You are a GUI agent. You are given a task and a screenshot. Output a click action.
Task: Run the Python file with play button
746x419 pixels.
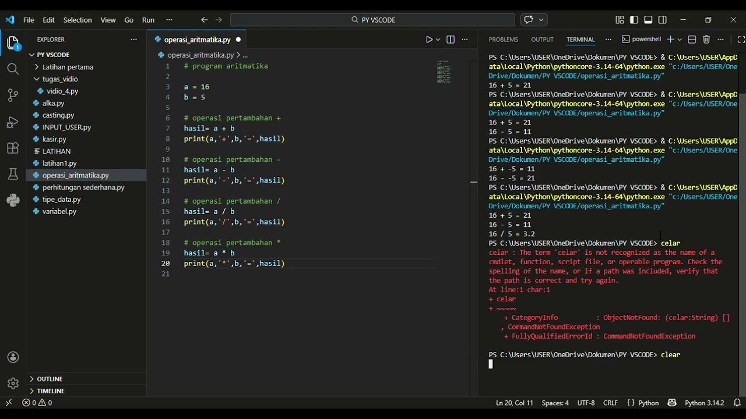coord(429,40)
